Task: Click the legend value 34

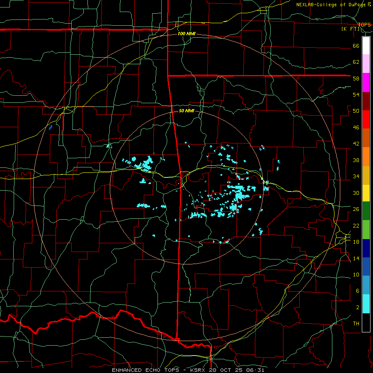Action: tap(356, 177)
